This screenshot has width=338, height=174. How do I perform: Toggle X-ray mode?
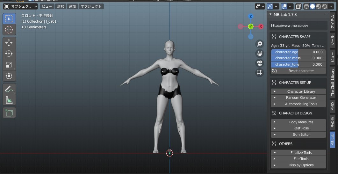298,6
